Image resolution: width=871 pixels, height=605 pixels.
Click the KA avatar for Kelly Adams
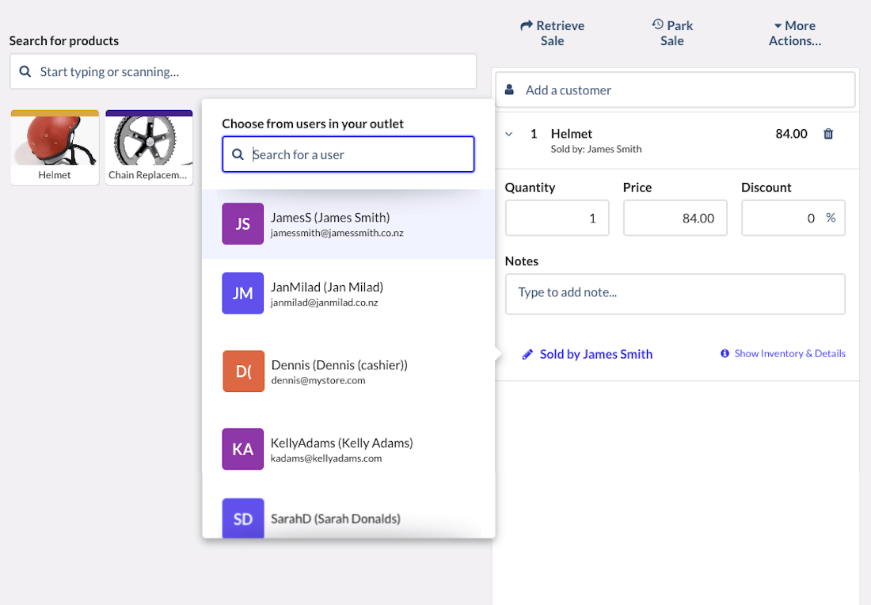pyautogui.click(x=242, y=449)
